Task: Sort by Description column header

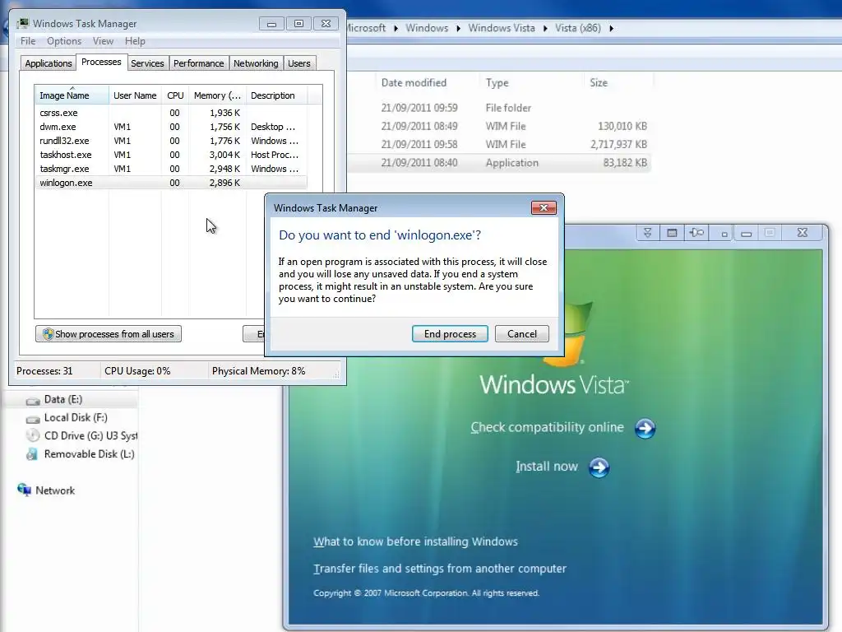Action: (276, 95)
